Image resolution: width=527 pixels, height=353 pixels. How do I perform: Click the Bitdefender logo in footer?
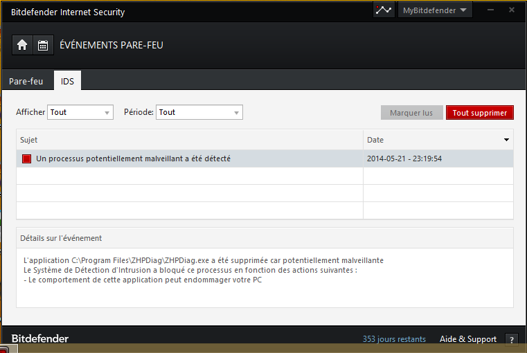point(40,338)
